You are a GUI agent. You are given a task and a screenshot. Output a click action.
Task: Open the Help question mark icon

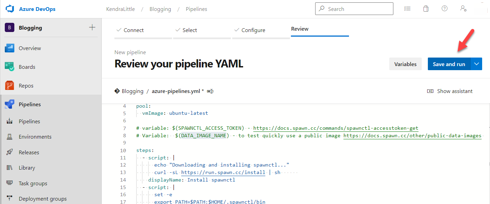444,8
